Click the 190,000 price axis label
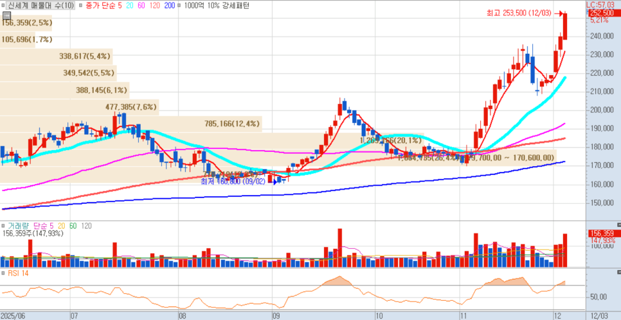 [603, 129]
